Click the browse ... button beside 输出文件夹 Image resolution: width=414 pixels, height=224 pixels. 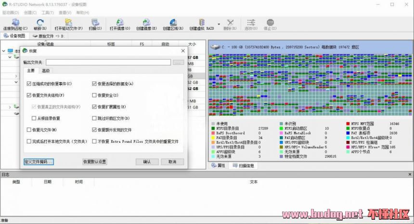click(x=178, y=62)
